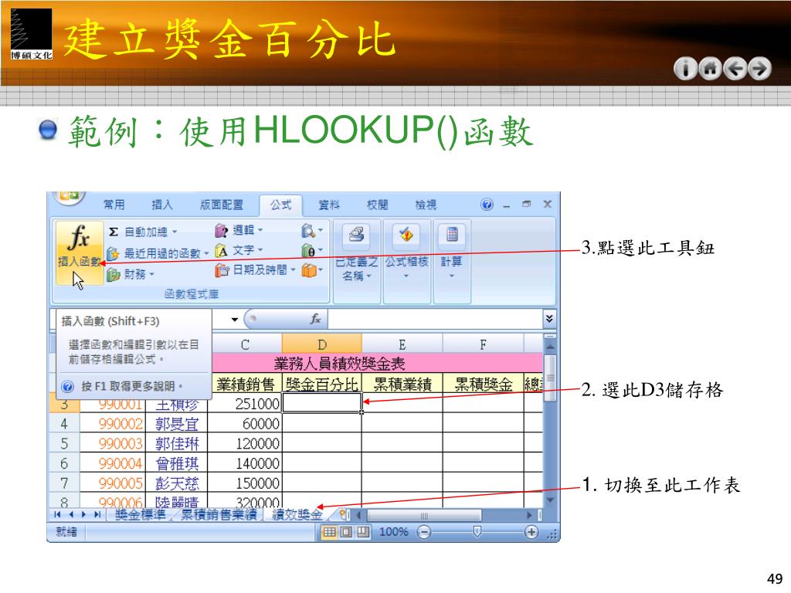Click the 100% zoom level
This screenshot has height=593, width=791.
(393, 532)
